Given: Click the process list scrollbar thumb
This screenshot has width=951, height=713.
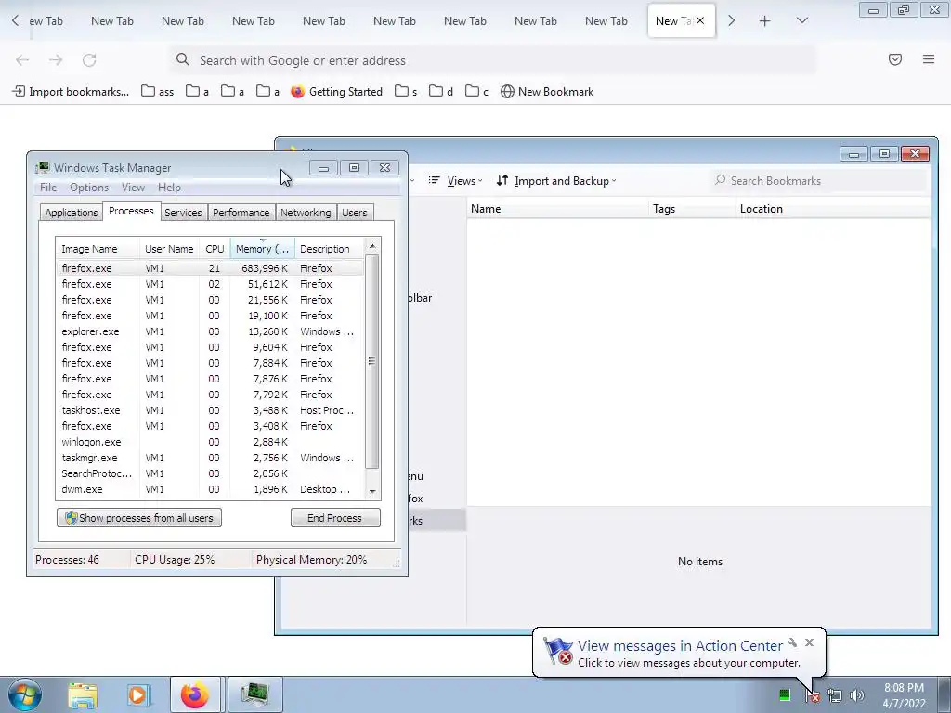Looking at the screenshot, I should [372, 361].
